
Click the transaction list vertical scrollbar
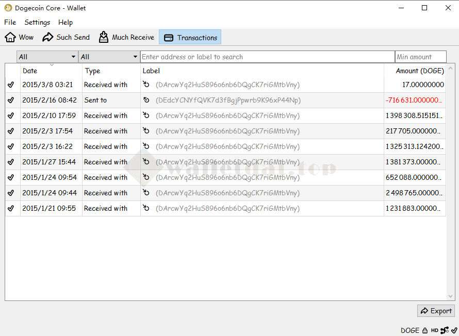(450, 180)
